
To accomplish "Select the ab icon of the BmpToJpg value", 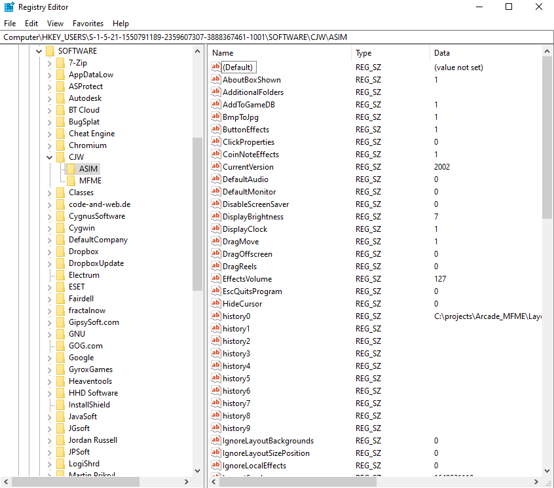I will 216,116.
